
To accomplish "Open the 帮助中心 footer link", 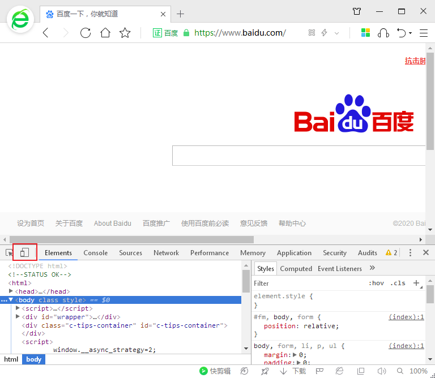I will pyautogui.click(x=292, y=224).
